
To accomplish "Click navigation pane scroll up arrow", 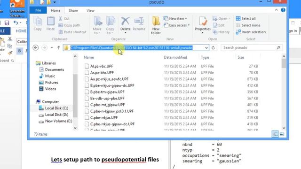I will click(75, 56).
